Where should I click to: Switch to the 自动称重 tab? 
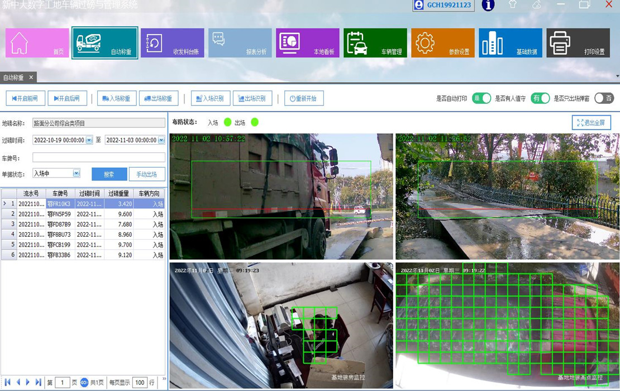(x=14, y=77)
